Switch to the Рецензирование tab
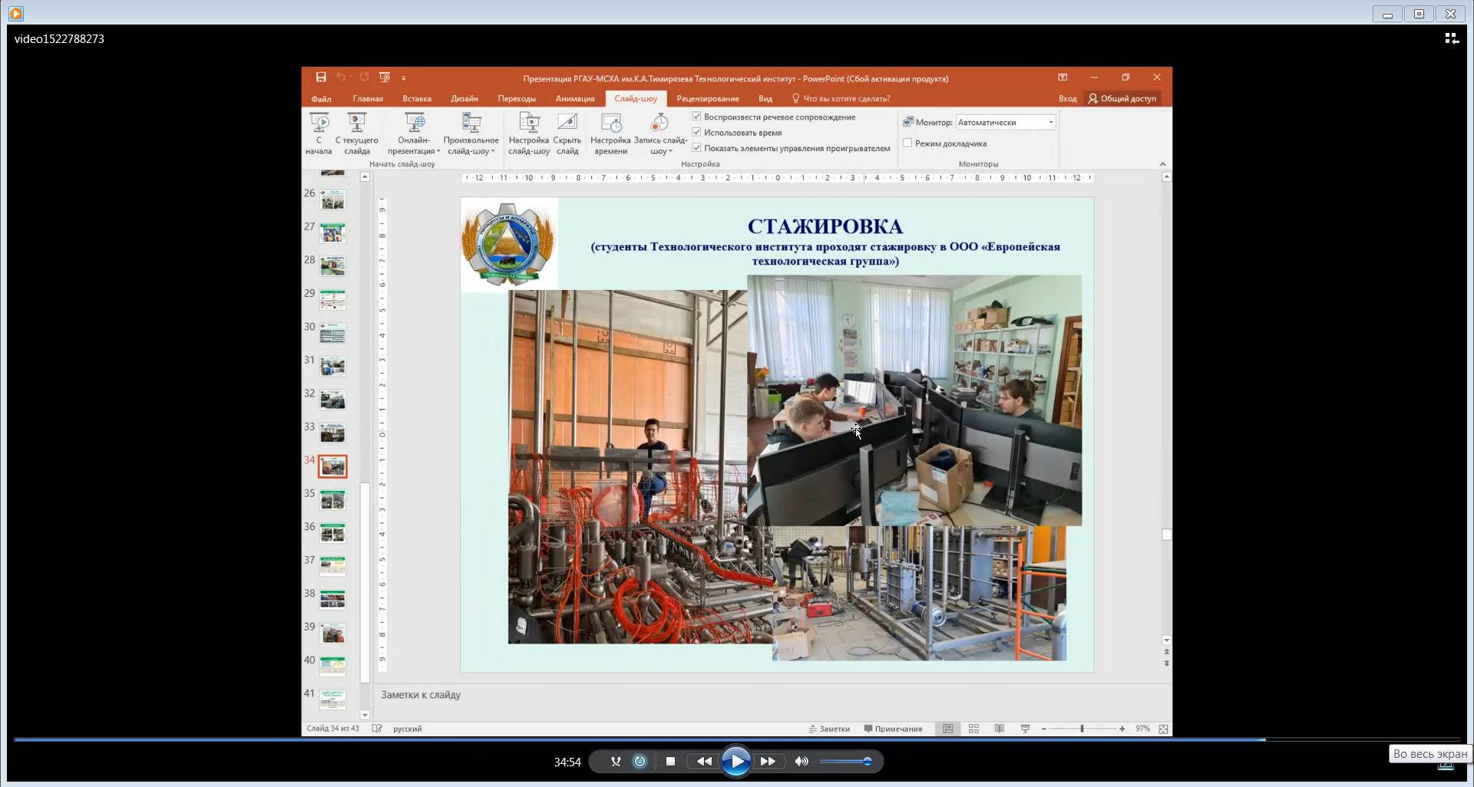 pos(708,99)
